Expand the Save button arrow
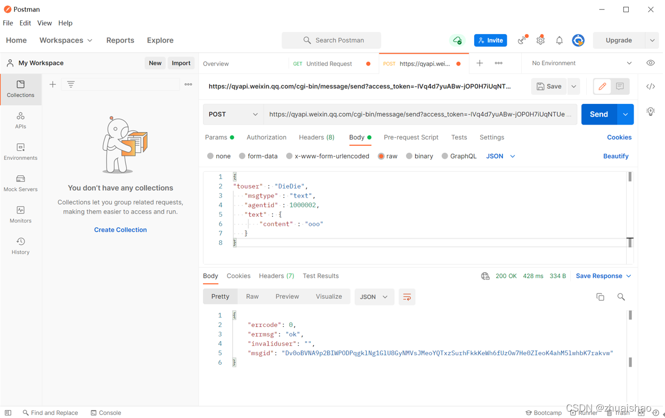 [574, 86]
